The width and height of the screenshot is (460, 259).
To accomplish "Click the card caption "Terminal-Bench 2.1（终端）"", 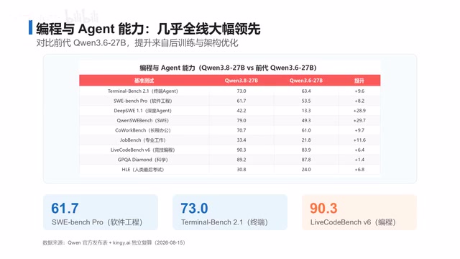I will [224, 222].
